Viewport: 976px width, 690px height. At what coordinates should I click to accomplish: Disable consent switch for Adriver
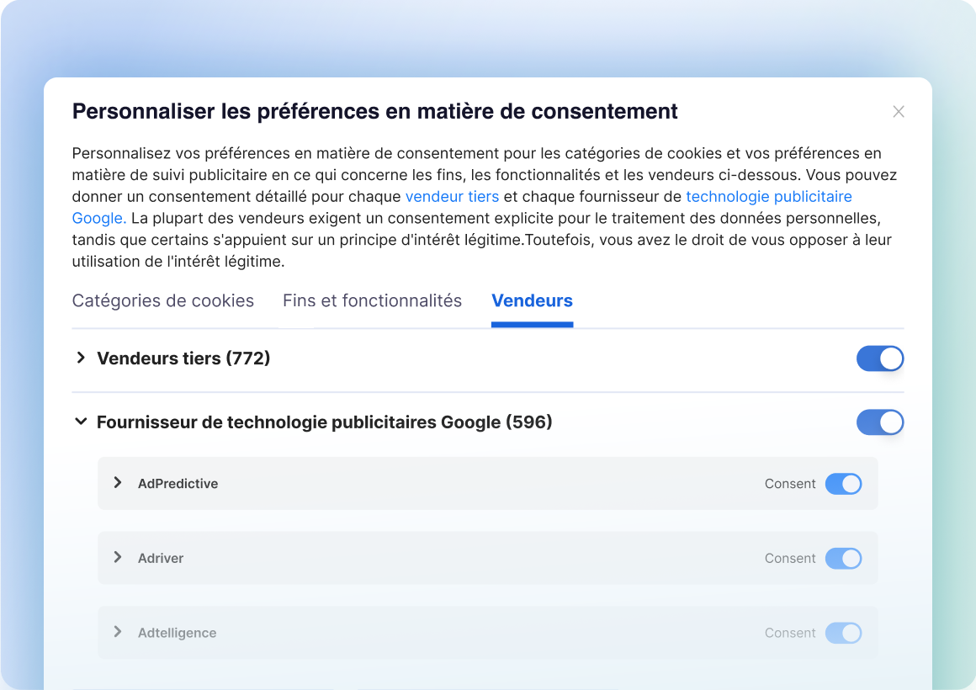click(x=843, y=558)
